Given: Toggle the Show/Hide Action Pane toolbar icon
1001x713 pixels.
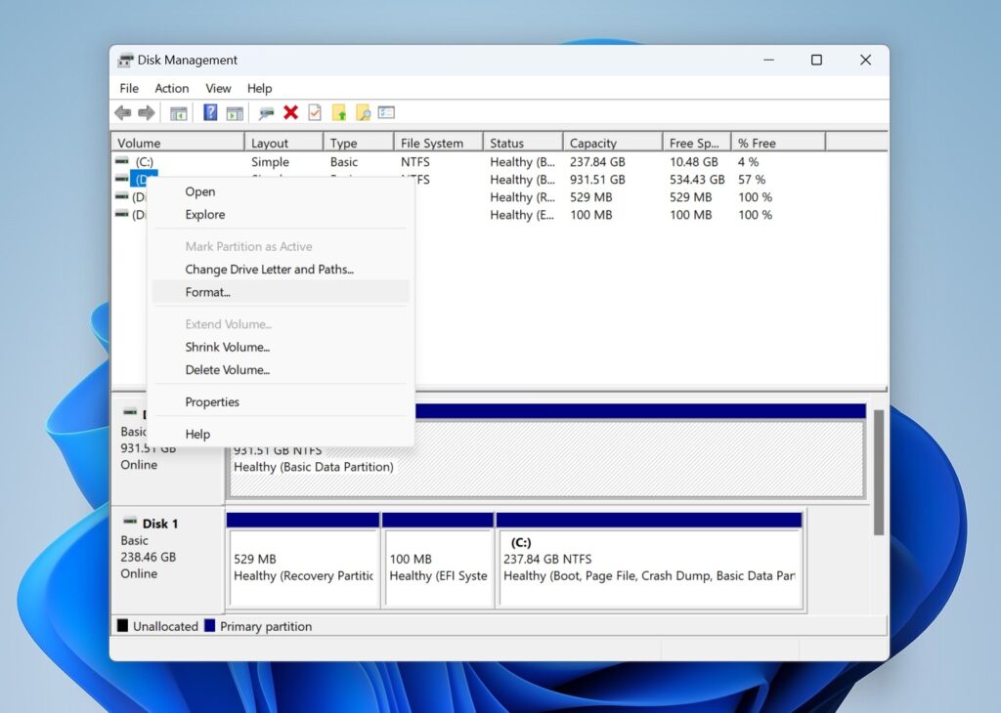Looking at the screenshot, I should [233, 111].
